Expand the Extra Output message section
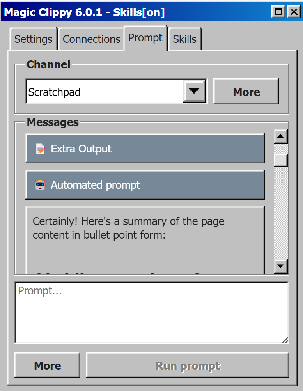Screen dimensions: 303x391 145,149
